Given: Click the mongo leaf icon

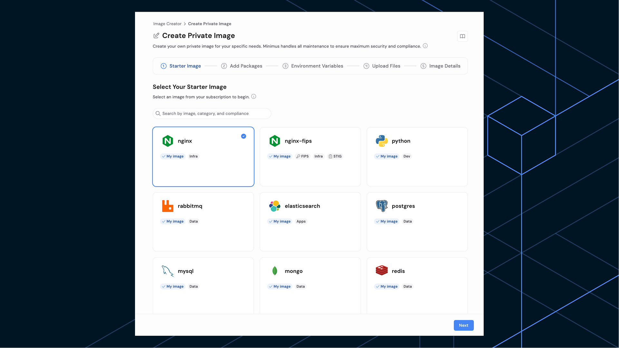Looking at the screenshot, I should click(275, 271).
